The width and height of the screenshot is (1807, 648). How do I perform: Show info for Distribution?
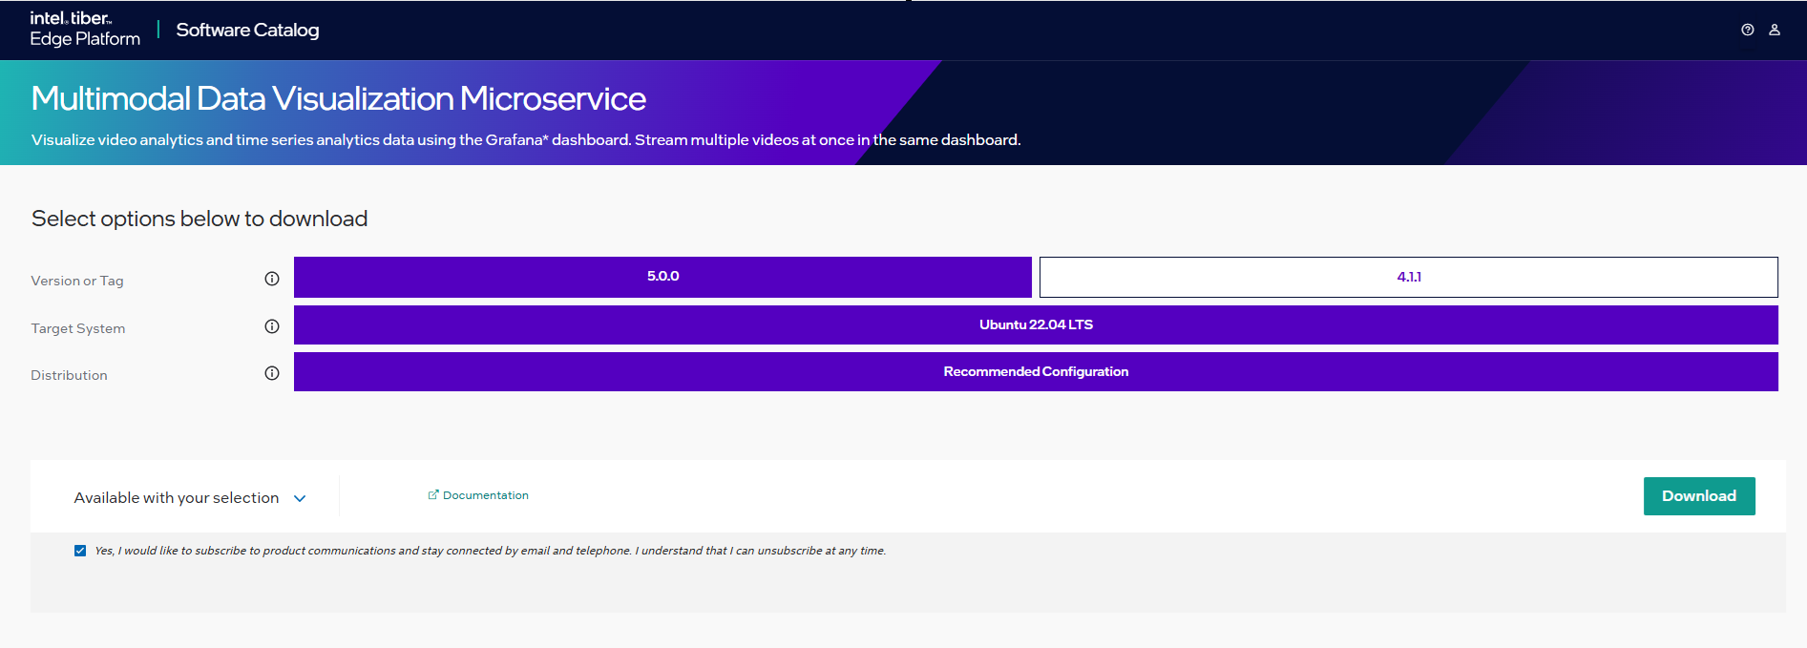click(x=272, y=373)
